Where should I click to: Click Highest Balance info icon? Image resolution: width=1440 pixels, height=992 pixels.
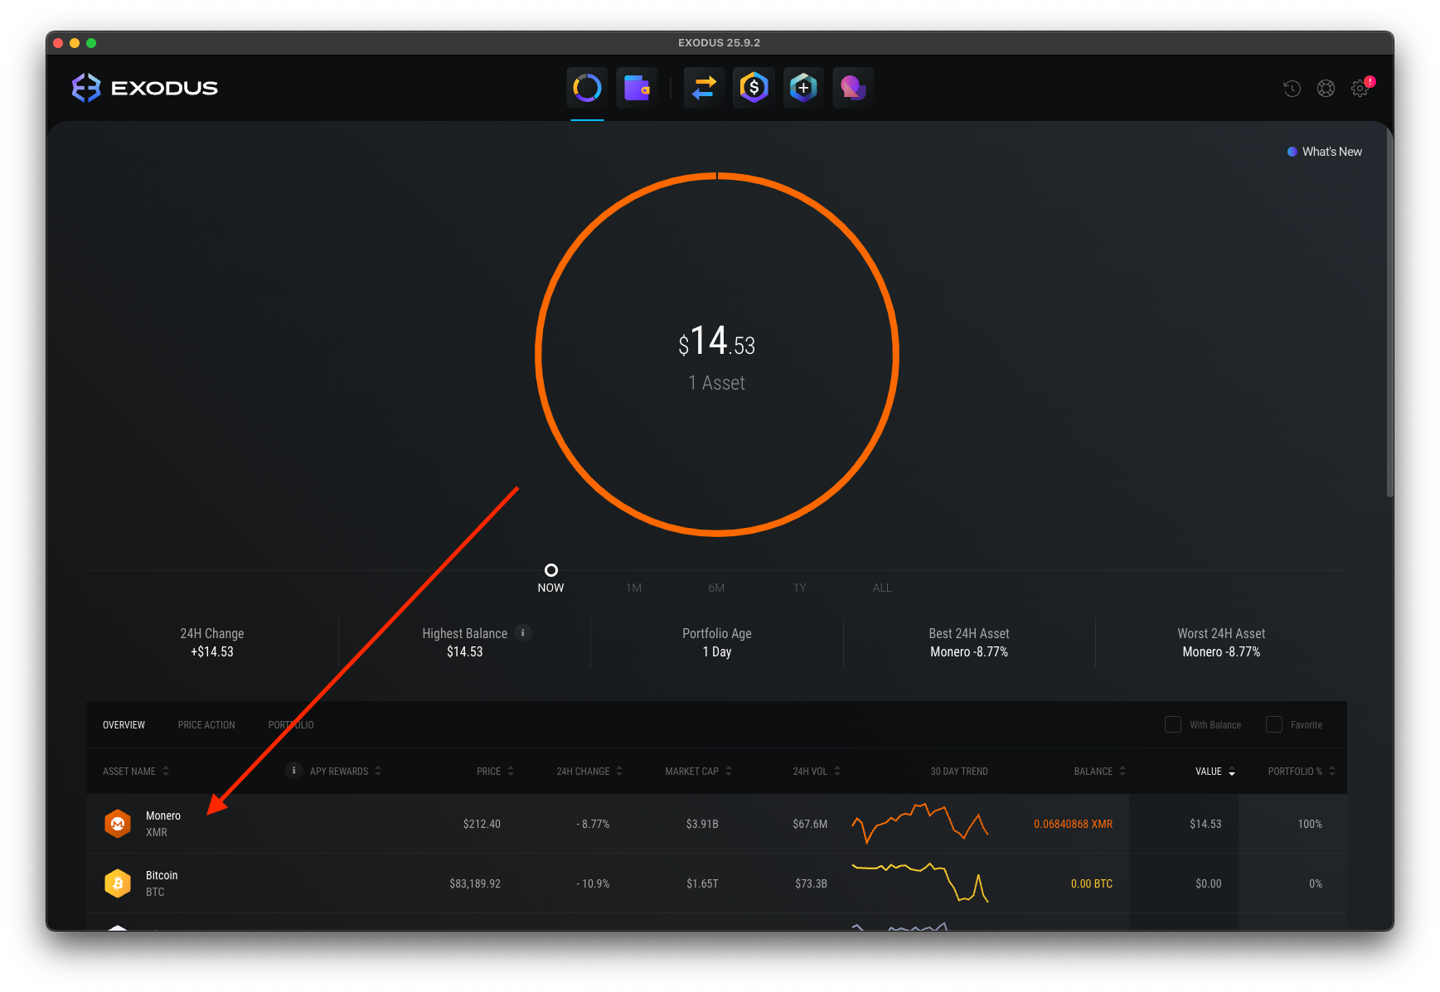(522, 632)
